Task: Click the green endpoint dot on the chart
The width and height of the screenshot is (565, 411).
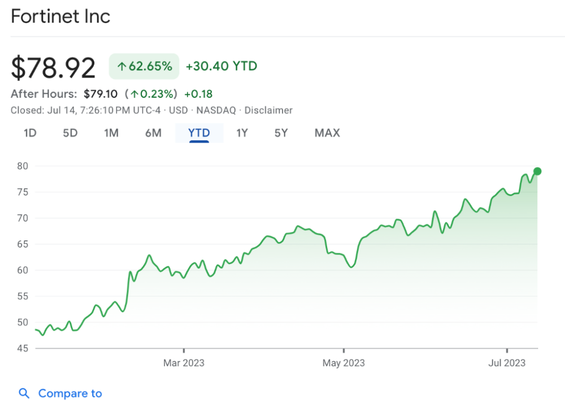Action: tap(537, 171)
